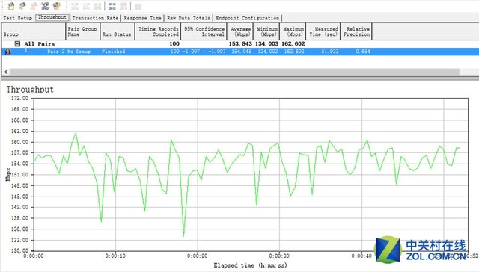Open the Test Setup tab
479x272 pixels.
tap(18, 18)
